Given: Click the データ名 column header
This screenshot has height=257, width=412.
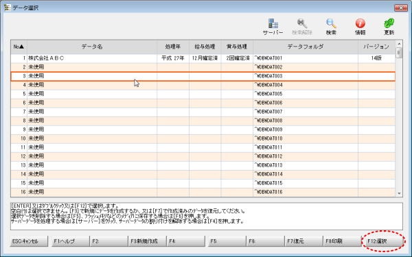Looking at the screenshot, I should pyautogui.click(x=92, y=47).
